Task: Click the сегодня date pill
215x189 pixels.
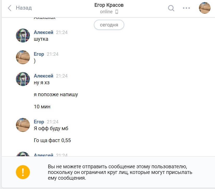Action: tap(109, 25)
